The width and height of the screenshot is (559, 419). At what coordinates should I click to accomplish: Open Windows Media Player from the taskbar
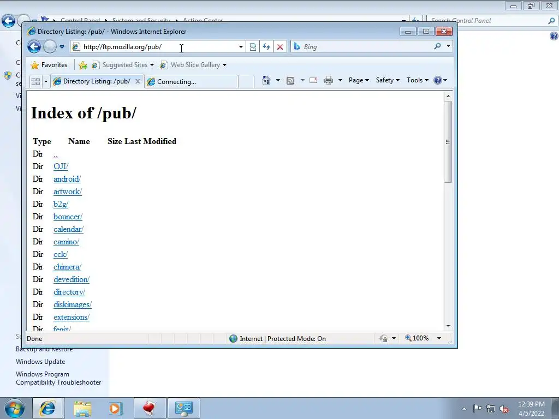click(x=115, y=409)
